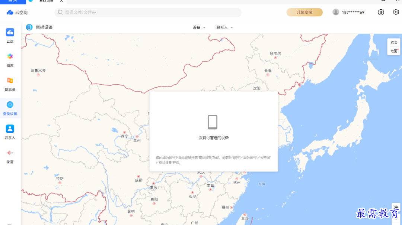Image resolution: width=402 pixels, height=225 pixels.
Task: Click the 长春 city label
Action: pyautogui.click(x=268, y=71)
